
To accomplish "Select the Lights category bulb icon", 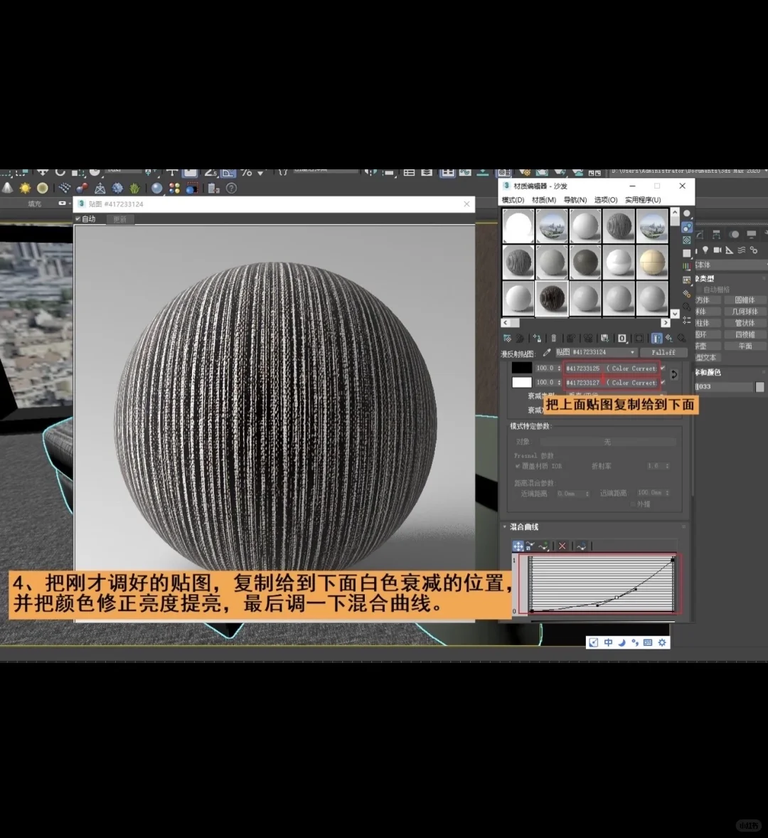I will click(x=705, y=250).
